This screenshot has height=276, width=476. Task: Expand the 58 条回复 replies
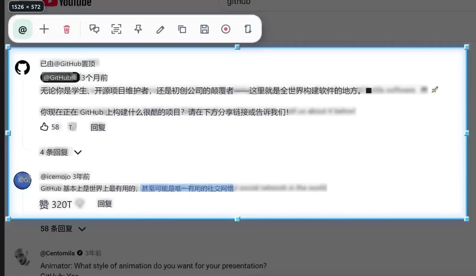pyautogui.click(x=63, y=229)
